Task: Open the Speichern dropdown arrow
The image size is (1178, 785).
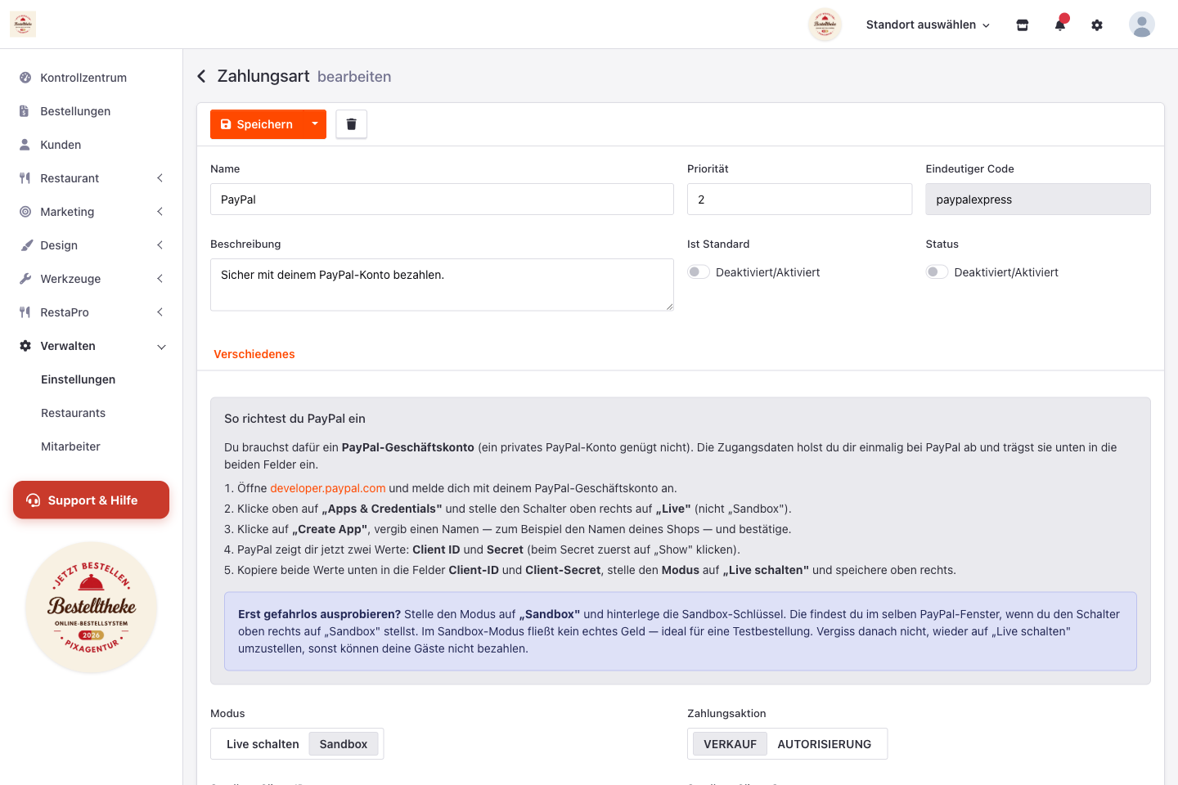Action: [315, 124]
